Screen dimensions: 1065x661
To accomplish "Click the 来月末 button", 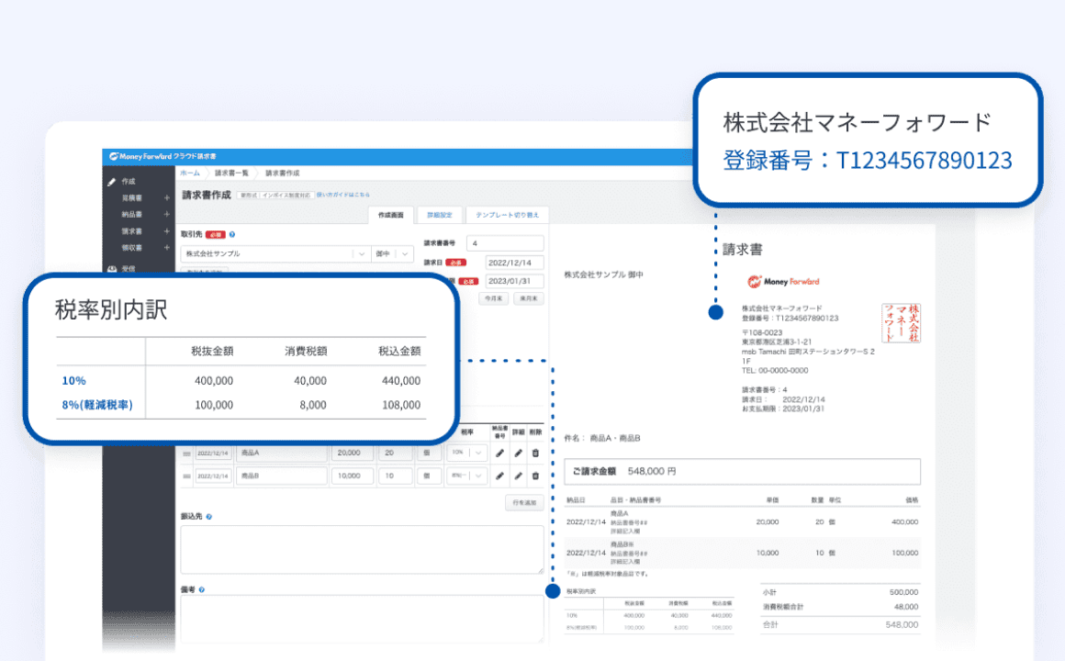I will pos(529,299).
